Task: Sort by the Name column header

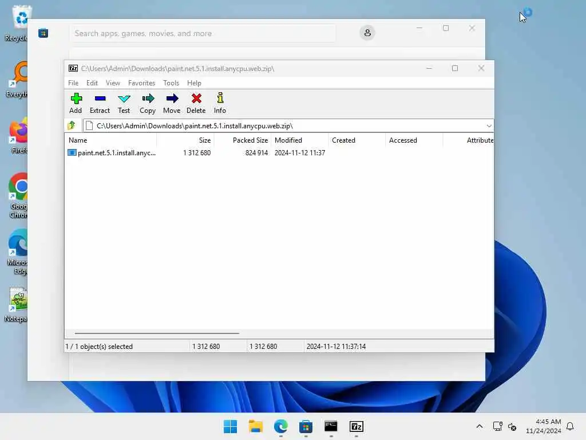Action: 110,140
